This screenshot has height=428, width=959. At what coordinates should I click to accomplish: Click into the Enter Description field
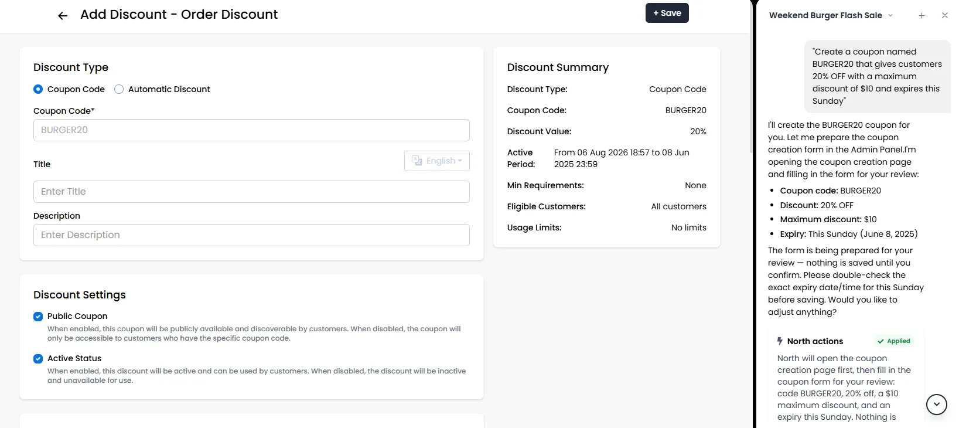(251, 235)
